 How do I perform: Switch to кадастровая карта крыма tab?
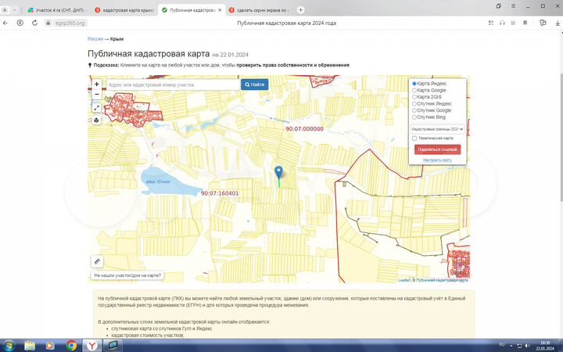point(124,9)
